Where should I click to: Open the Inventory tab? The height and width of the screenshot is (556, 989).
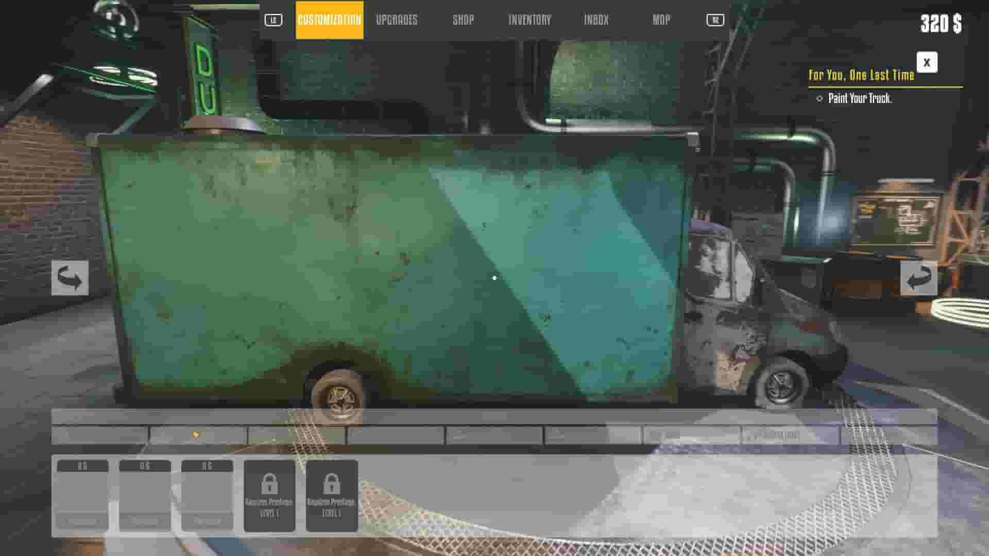click(530, 20)
